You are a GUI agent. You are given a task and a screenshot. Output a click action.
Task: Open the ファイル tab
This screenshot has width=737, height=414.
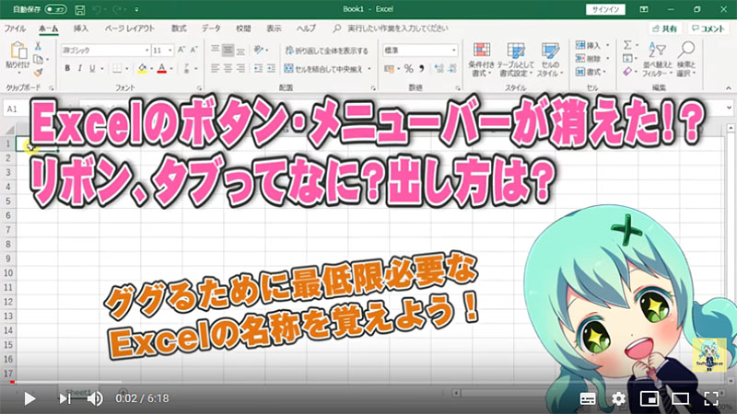click(x=15, y=29)
